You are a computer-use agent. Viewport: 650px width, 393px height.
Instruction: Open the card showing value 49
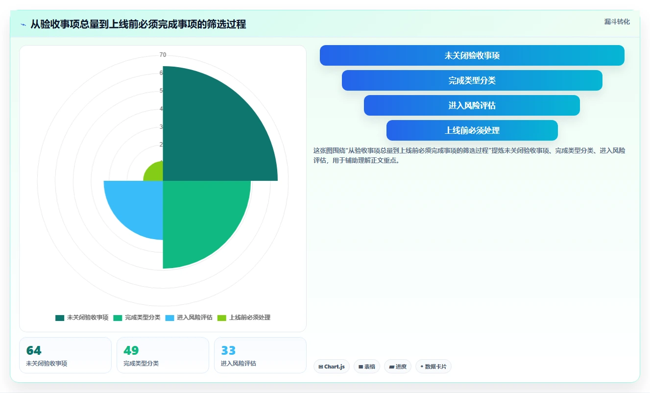pos(163,355)
